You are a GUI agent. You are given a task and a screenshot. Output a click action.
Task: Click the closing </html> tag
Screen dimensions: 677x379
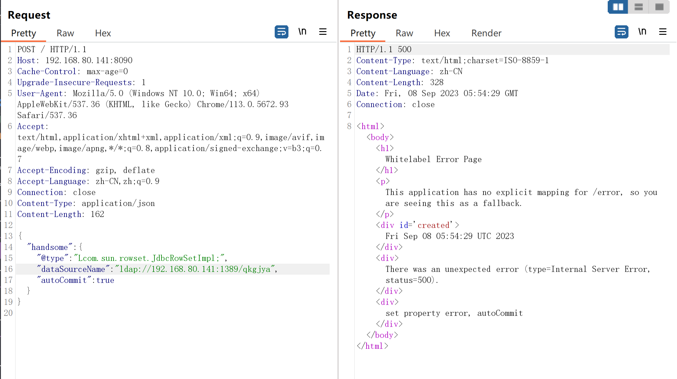pyautogui.click(x=372, y=346)
